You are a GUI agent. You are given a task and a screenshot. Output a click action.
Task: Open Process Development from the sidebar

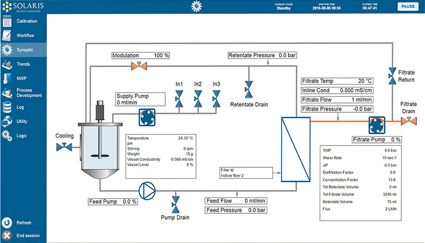click(23, 93)
